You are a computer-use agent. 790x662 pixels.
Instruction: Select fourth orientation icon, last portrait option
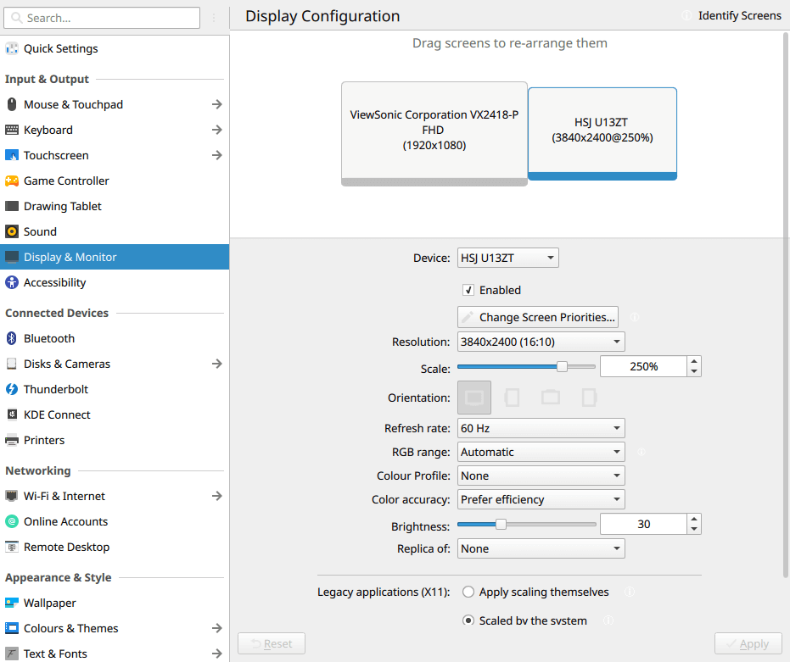click(x=589, y=398)
